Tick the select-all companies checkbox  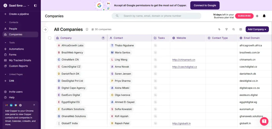(50, 38)
